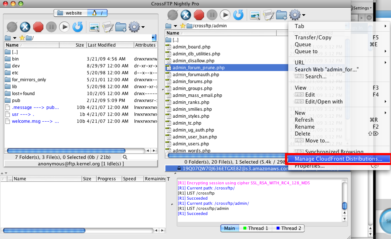This screenshot has height=239, width=391.
Task: Switch to Thread 1 log tab
Action: pos(255,228)
